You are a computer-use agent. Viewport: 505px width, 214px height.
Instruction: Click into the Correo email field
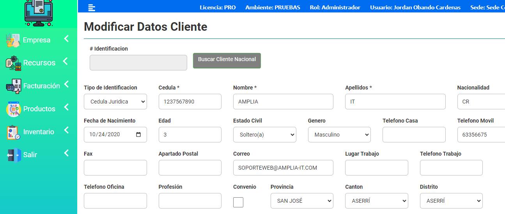[283, 168]
